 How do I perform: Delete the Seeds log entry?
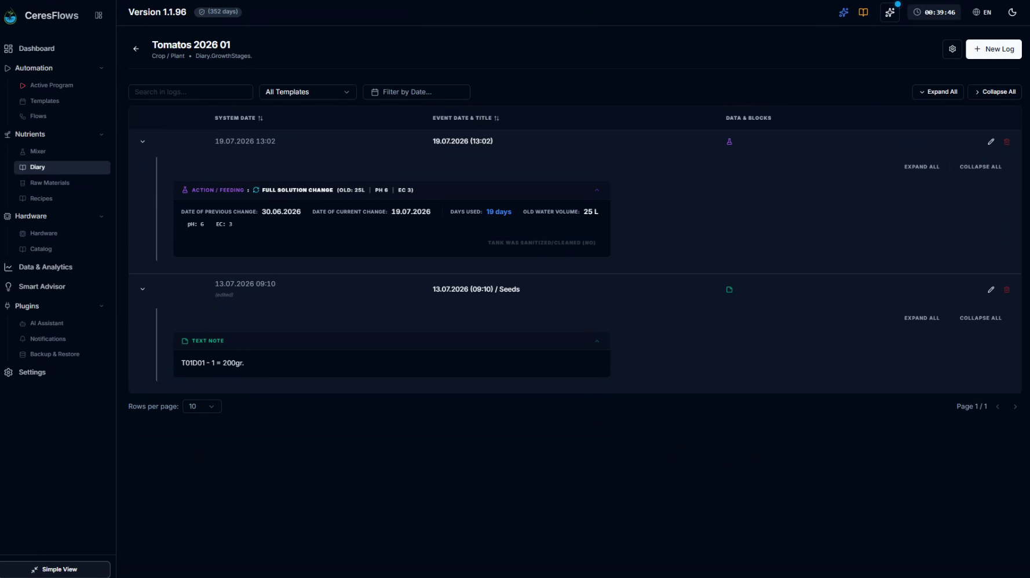[1007, 290]
